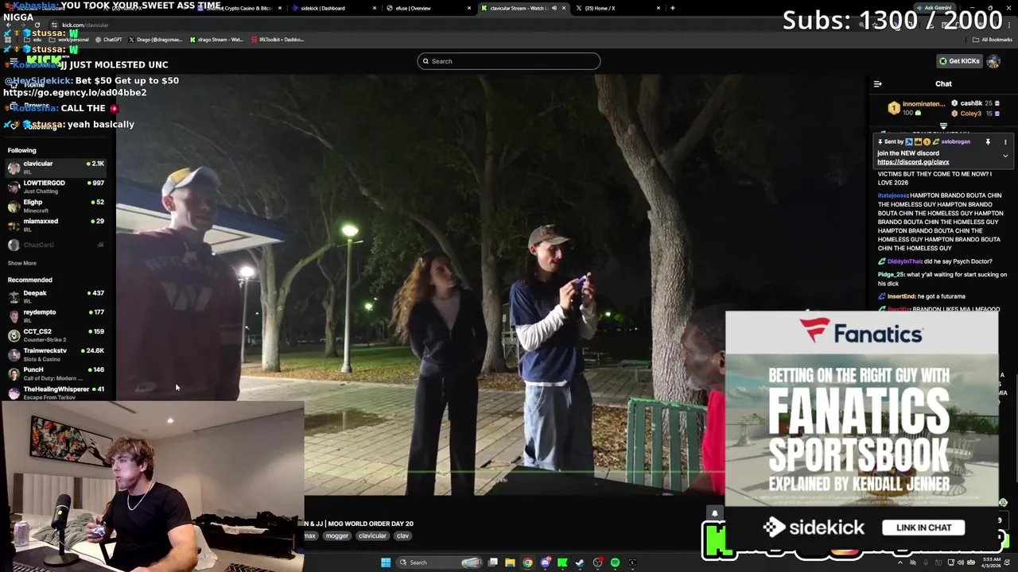Click InsertEnd username in chat
The width and height of the screenshot is (1018, 572).
(902, 296)
